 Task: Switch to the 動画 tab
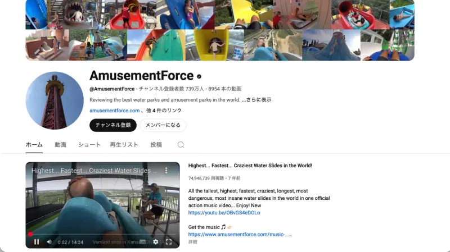pos(61,145)
